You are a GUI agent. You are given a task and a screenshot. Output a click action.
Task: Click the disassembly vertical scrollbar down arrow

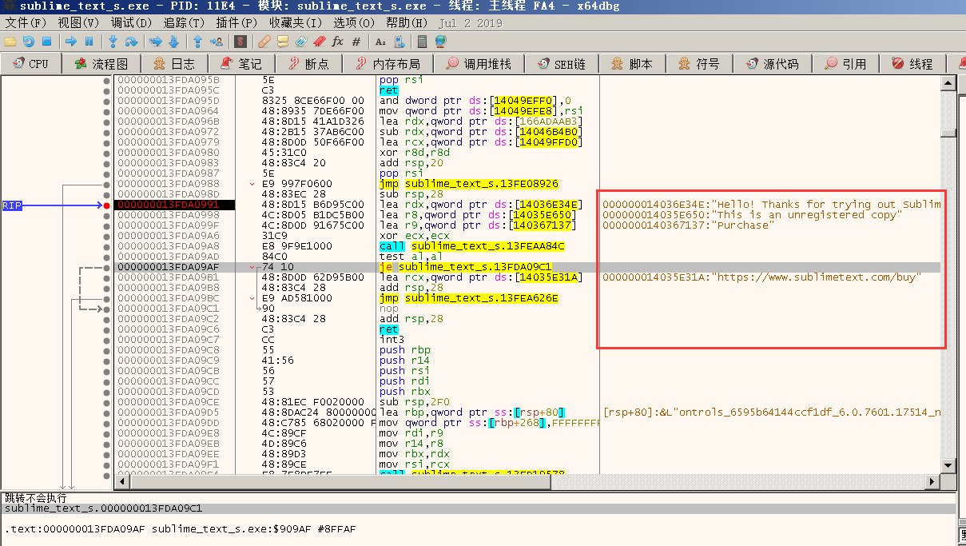[x=948, y=466]
